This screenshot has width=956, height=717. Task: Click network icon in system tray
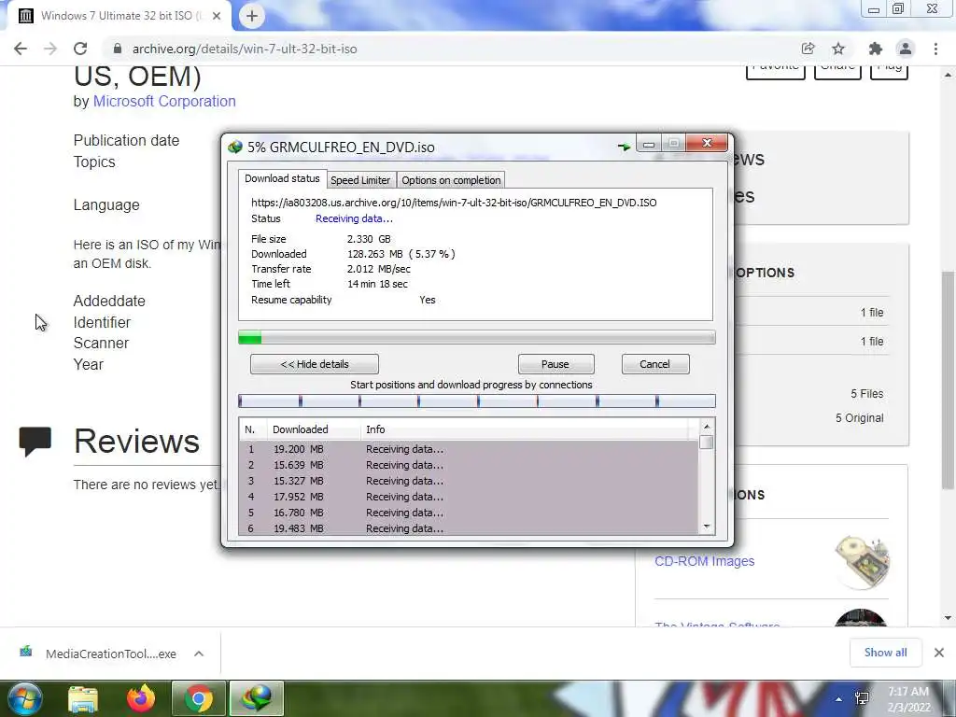coord(862,698)
